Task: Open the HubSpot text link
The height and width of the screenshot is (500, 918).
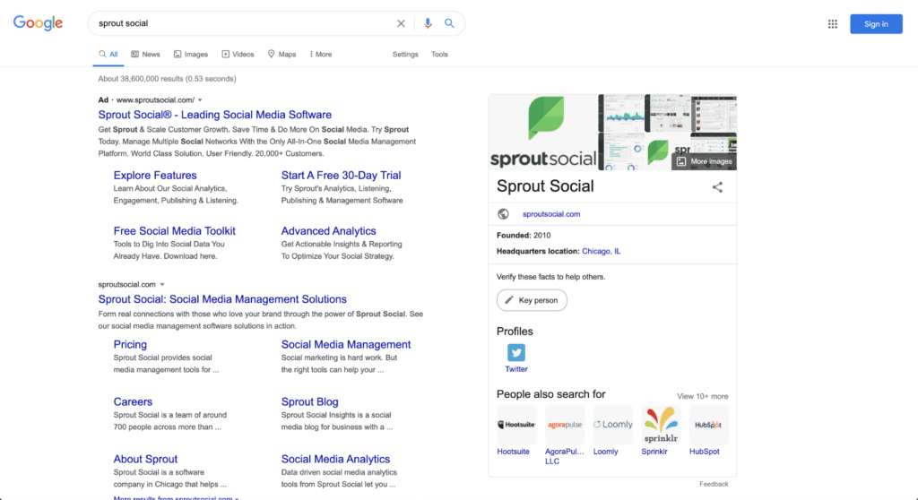Action: pos(705,452)
